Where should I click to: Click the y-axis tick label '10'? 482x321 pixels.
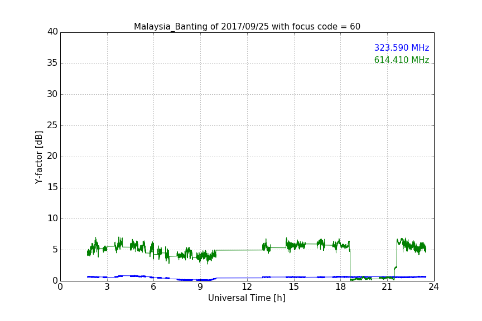click(x=52, y=218)
